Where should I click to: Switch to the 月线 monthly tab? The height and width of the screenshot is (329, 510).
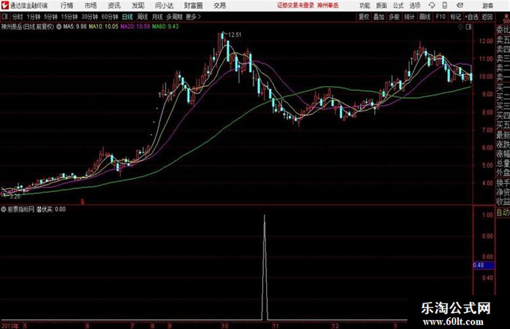157,17
